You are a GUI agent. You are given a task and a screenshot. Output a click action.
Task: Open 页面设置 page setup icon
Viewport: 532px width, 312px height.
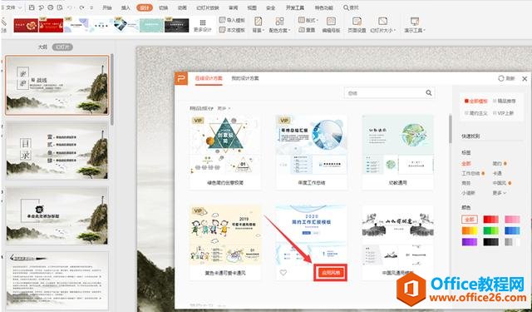357,21
